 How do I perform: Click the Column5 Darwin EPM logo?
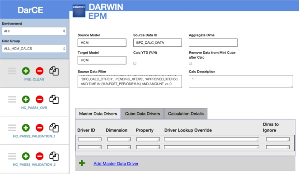79,11
